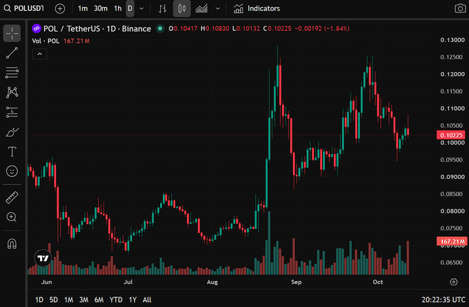Switch to 1m timeframe

83,9
